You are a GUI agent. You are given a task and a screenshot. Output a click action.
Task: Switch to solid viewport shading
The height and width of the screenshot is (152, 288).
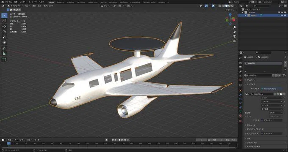pyautogui.click(x=227, y=6)
